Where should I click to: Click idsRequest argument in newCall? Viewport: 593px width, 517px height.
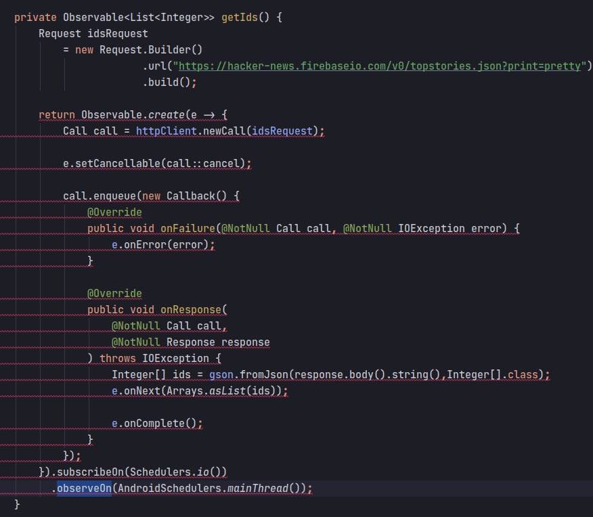282,131
